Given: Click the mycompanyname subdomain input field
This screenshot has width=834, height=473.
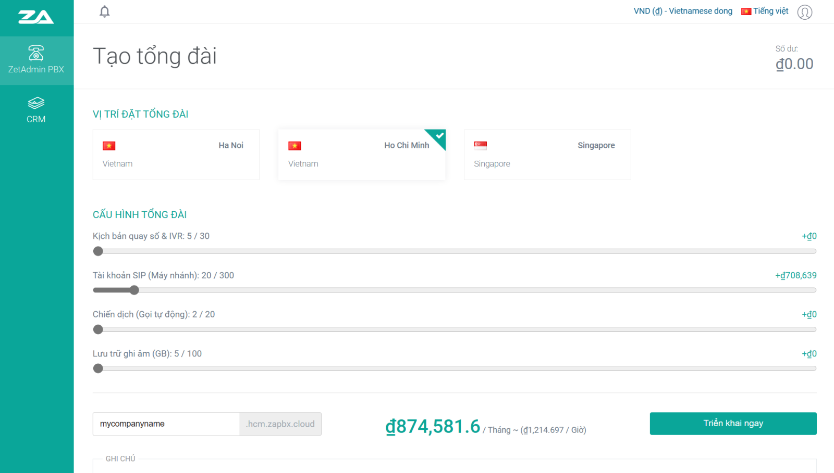Looking at the screenshot, I should (166, 424).
